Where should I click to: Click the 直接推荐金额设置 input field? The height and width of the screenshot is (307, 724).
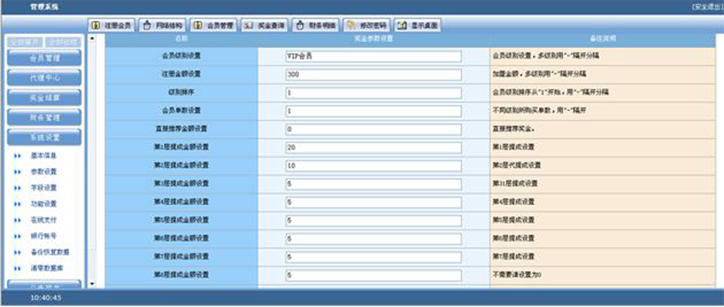click(373, 129)
